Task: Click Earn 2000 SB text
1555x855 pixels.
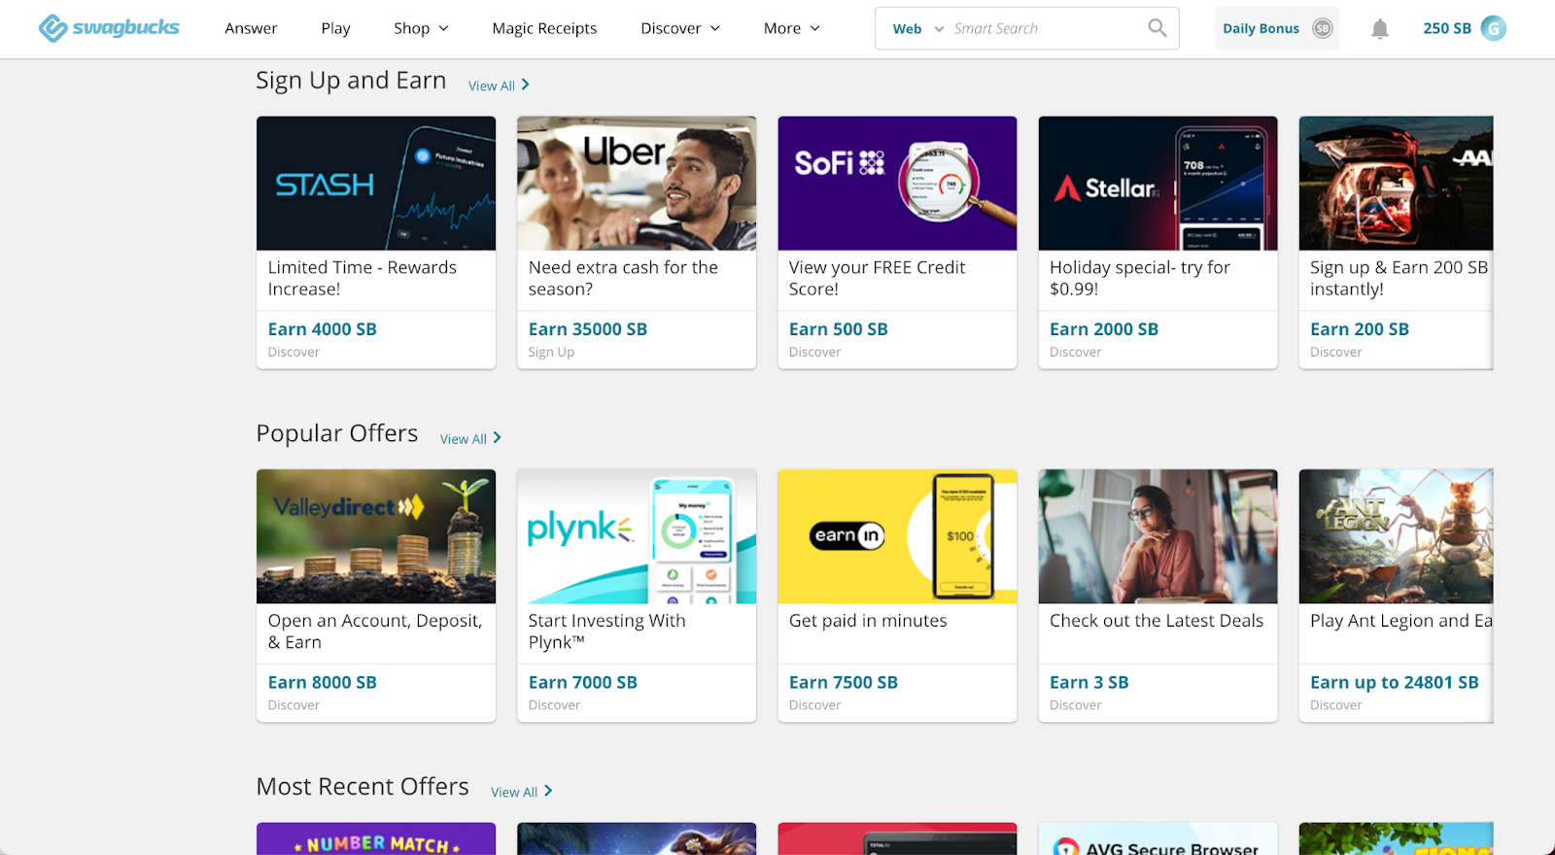Action: 1103,329
